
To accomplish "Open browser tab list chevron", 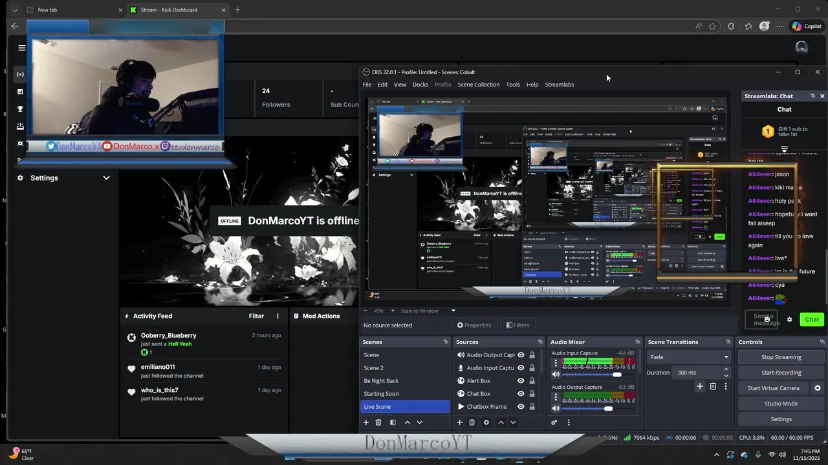I will [x=15, y=10].
